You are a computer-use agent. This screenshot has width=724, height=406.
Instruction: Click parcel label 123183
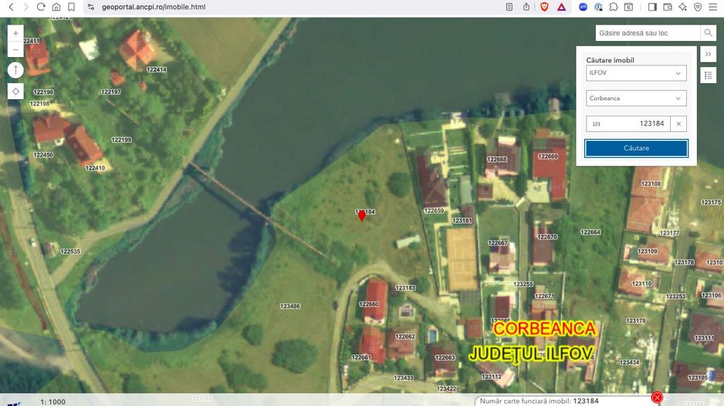(x=405, y=288)
